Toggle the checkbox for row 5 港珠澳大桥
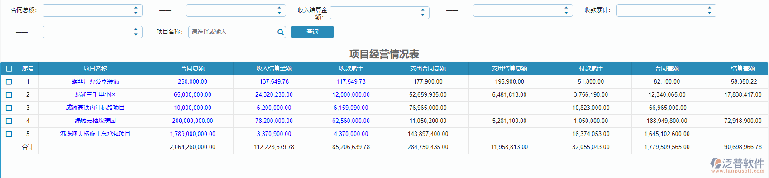The width and height of the screenshot is (769, 178). (9, 134)
